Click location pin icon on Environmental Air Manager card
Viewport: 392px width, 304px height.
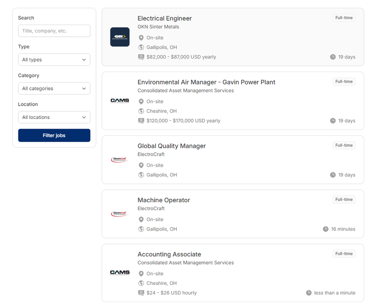coord(141,102)
